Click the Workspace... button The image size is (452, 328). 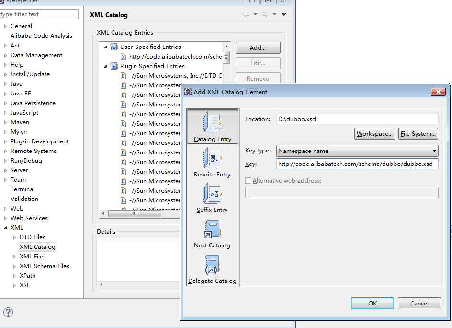tap(374, 134)
